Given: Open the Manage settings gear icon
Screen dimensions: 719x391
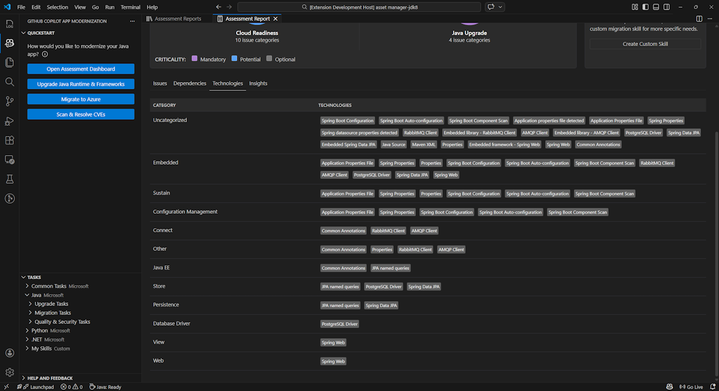Looking at the screenshot, I should click(10, 372).
